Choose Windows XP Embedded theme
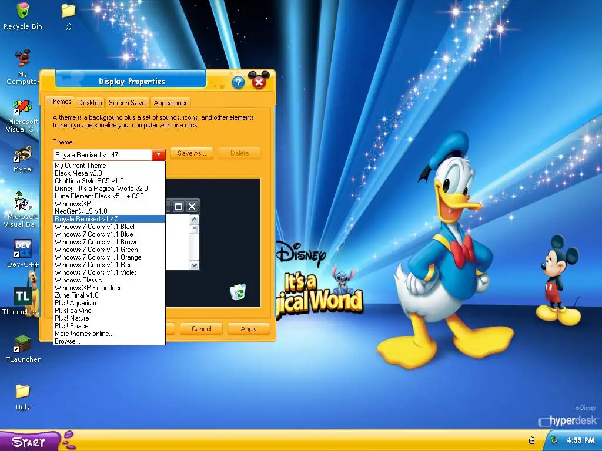 (109, 288)
